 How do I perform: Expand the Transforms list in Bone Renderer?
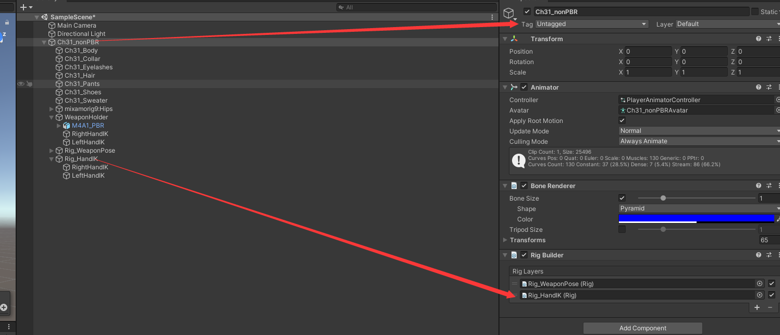(504, 240)
